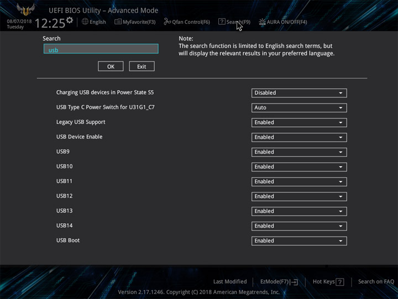The height and width of the screenshot is (299, 398).
Task: Open USB Type C Power Switch dropdown
Action: [299, 107]
